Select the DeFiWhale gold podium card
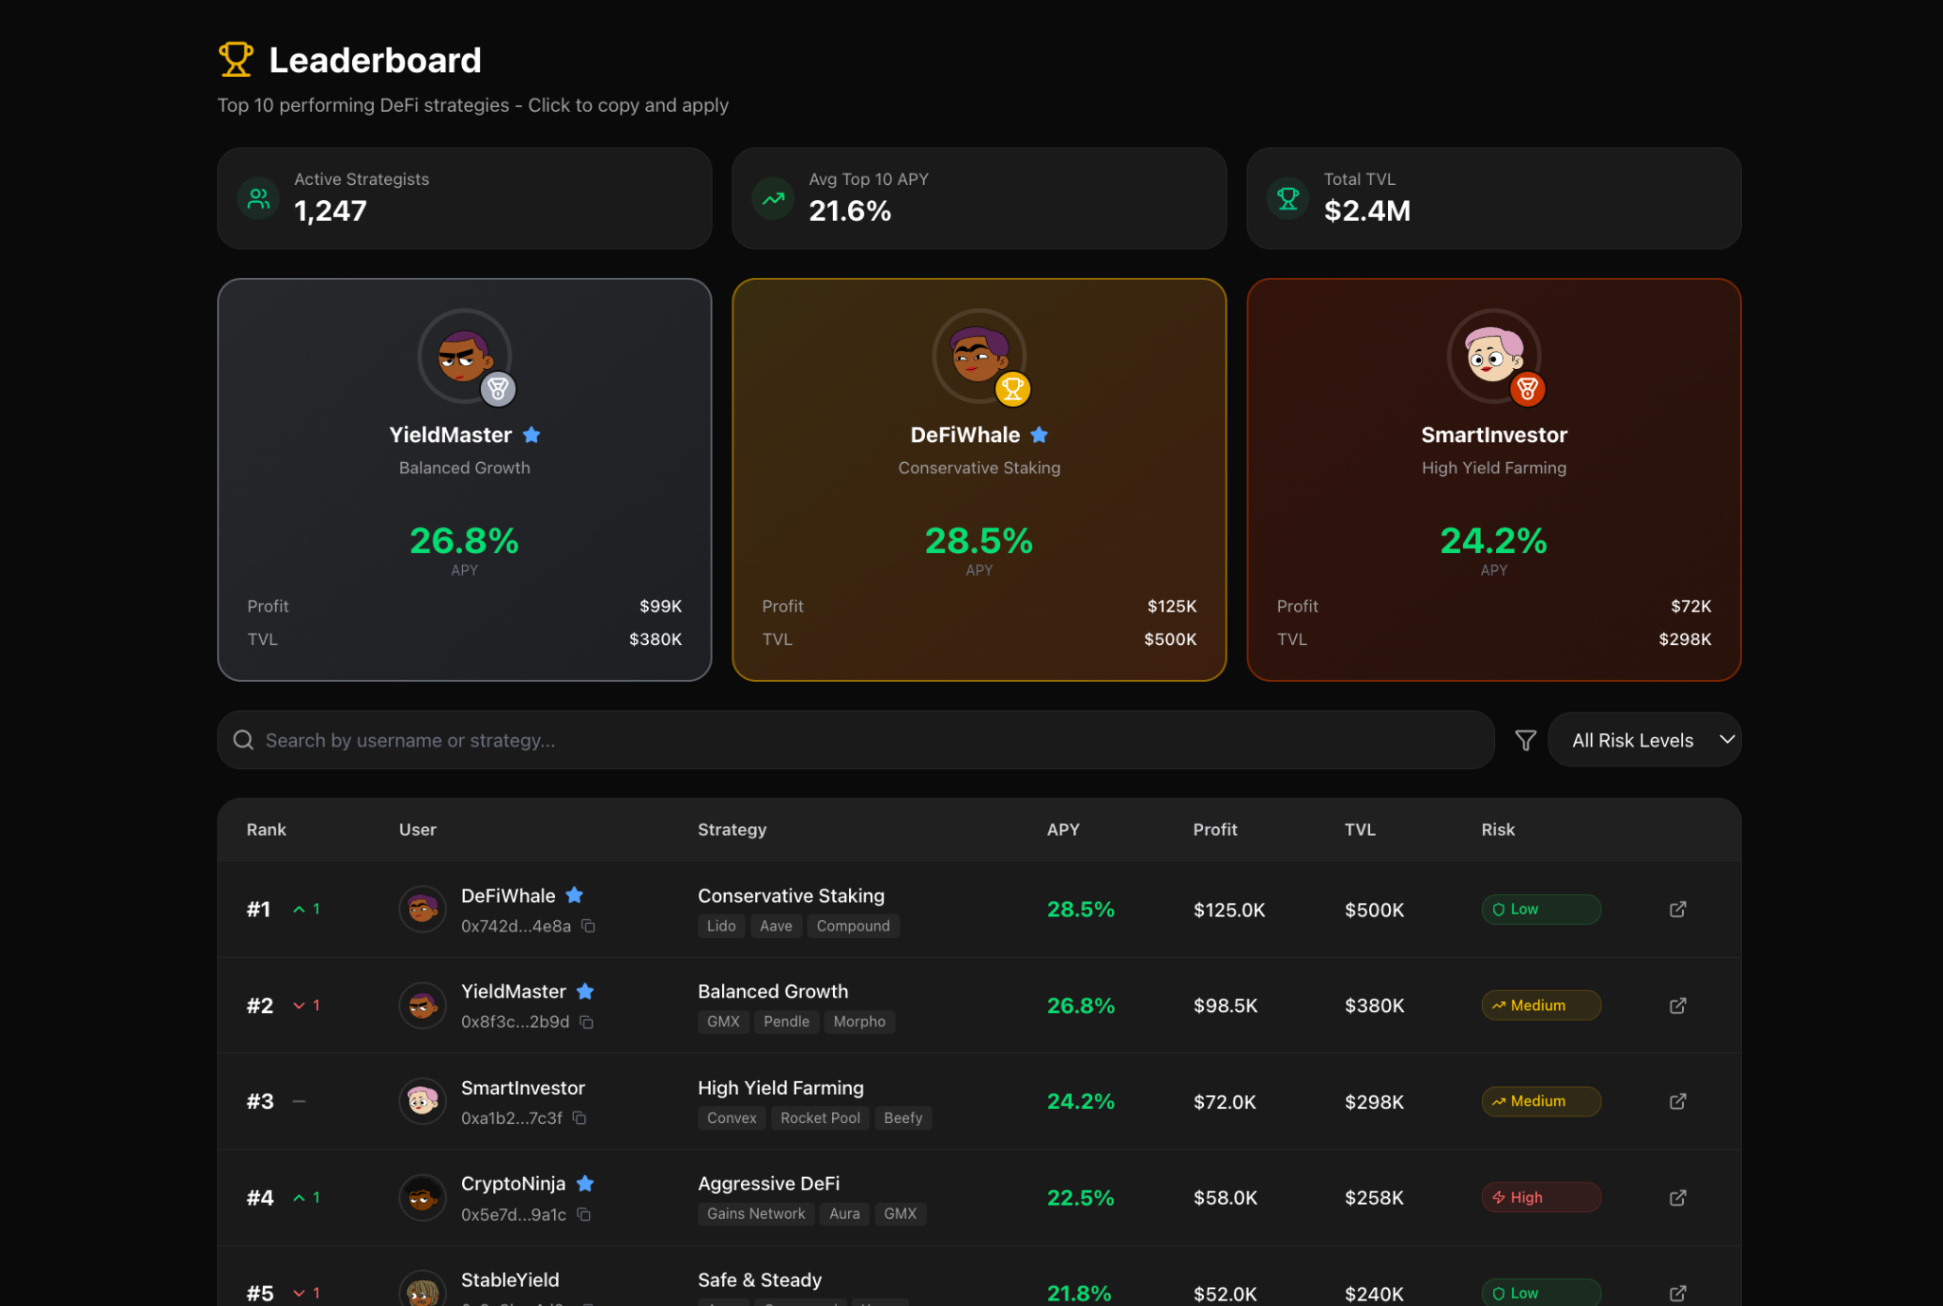This screenshot has width=1943, height=1306. point(978,503)
